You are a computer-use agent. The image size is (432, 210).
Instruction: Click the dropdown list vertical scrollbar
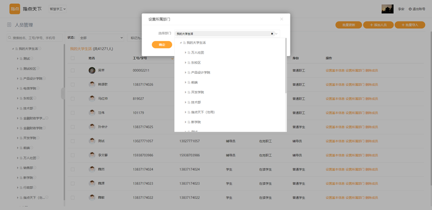[286, 65]
